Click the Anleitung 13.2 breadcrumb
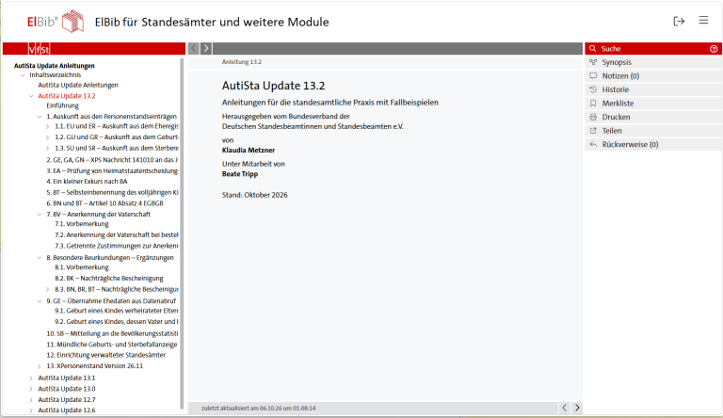723x418 pixels. point(242,62)
